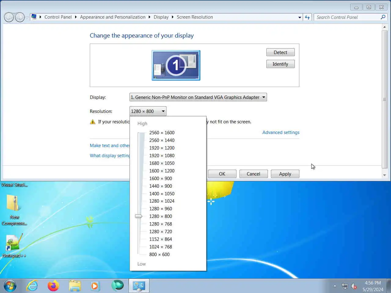Click the Screen Resolution taskbar button

click(139, 286)
